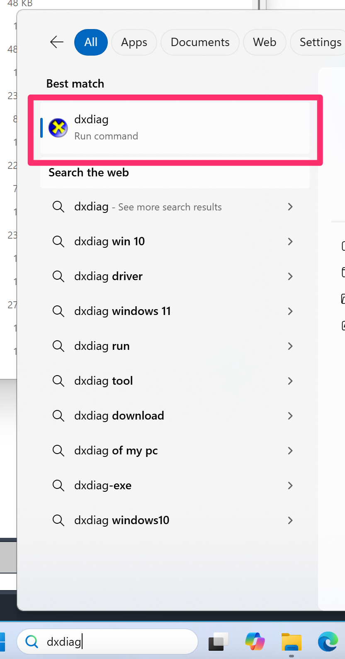Screen dimensions: 345x659
Task: Switch to the Documents filter tab
Action: 200,42
